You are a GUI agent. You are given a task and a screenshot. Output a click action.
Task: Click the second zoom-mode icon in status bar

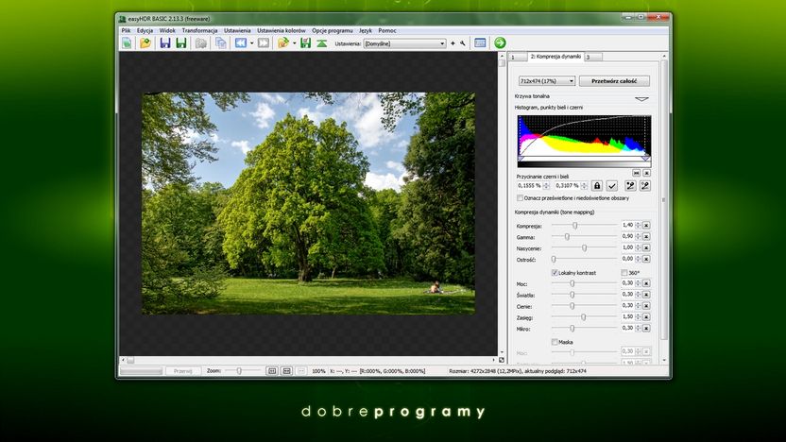click(287, 371)
